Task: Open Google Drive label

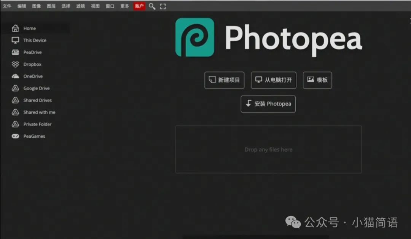Action: [x=37, y=88]
